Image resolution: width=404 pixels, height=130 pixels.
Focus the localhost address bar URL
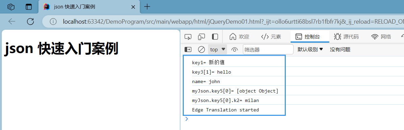pyautogui.click(x=233, y=22)
